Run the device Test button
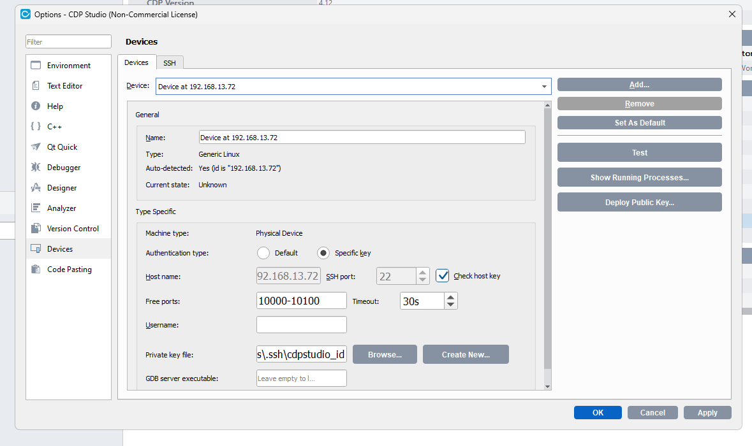The width and height of the screenshot is (752, 446). pos(639,152)
